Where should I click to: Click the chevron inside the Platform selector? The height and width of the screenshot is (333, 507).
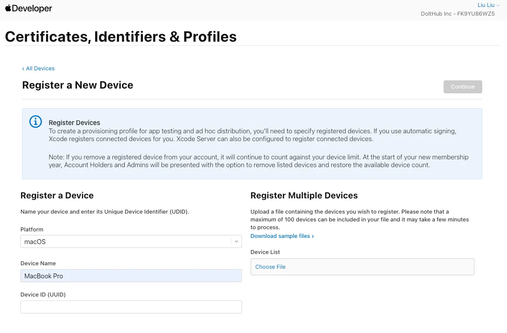point(236,241)
